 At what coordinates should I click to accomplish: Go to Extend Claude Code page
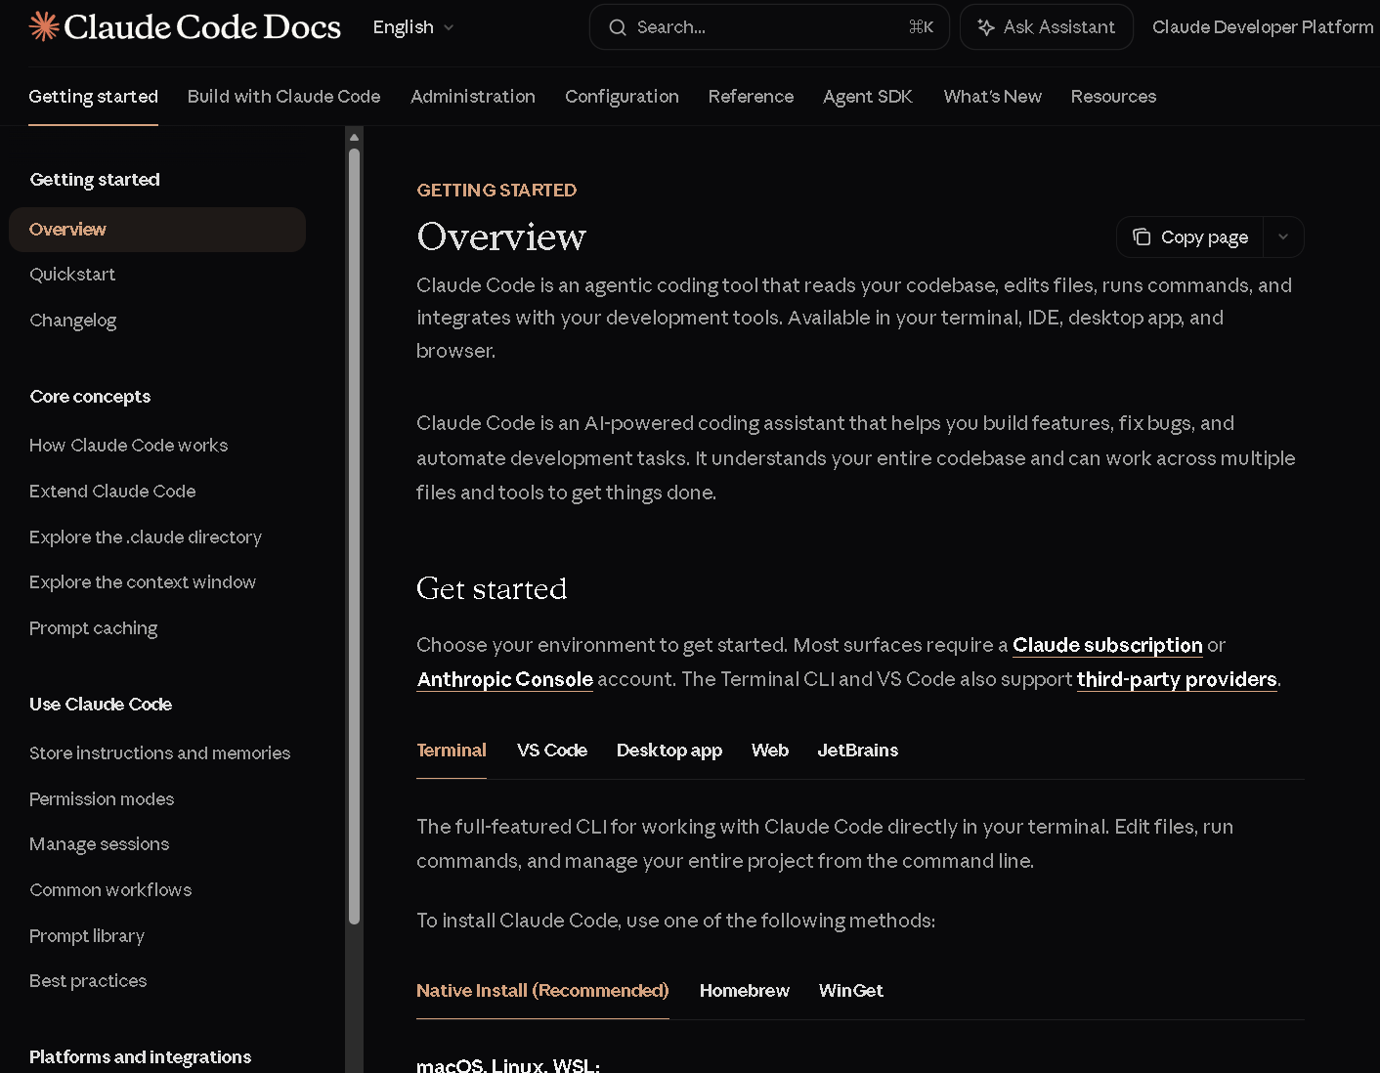click(x=112, y=492)
